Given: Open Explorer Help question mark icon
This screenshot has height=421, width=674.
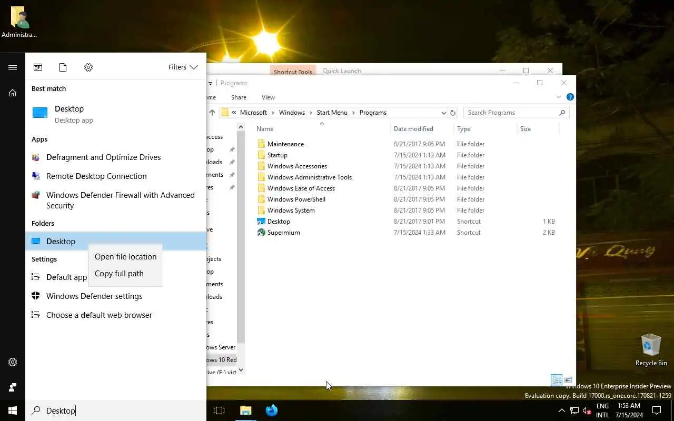Looking at the screenshot, I should tap(570, 97).
